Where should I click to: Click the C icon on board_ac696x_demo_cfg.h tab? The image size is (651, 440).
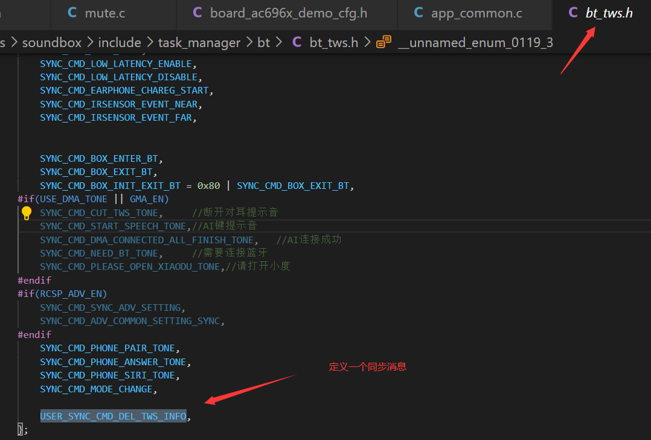click(x=197, y=13)
